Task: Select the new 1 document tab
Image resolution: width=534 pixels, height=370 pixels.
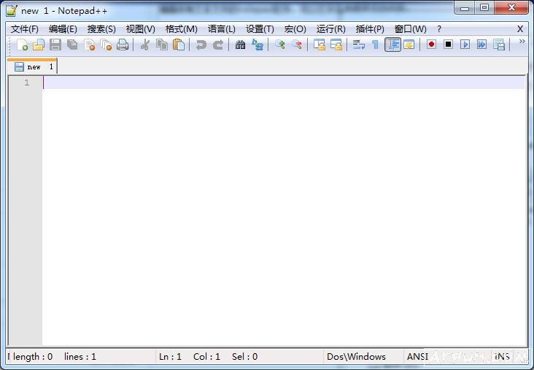Action: [x=32, y=66]
